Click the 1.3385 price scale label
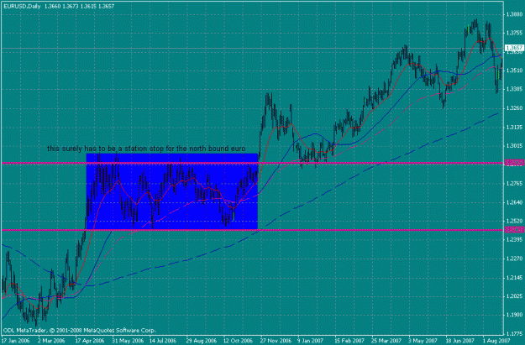The image size is (525, 345). (x=514, y=89)
